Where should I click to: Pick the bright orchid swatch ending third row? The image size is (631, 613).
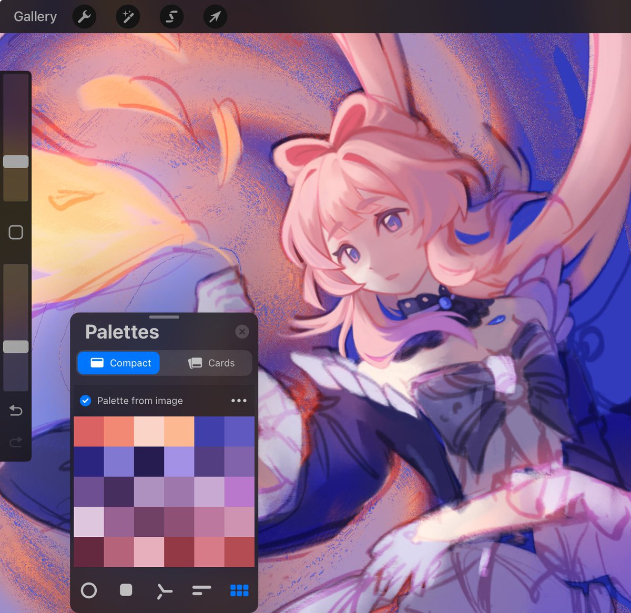(x=240, y=492)
